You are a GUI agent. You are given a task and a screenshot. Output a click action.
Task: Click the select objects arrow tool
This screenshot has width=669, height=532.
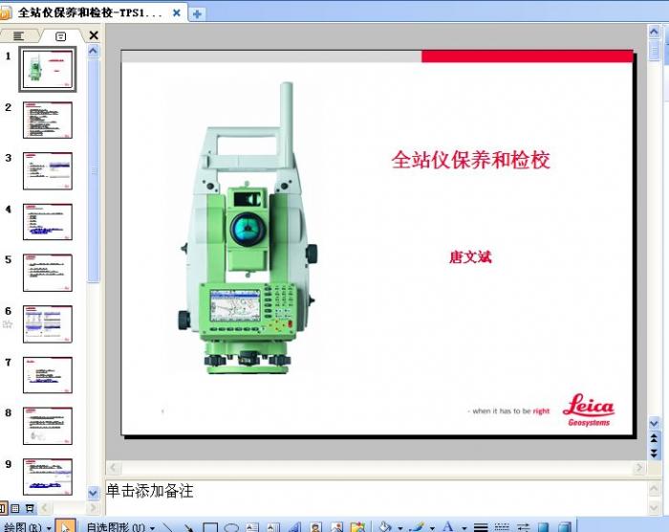66,527
